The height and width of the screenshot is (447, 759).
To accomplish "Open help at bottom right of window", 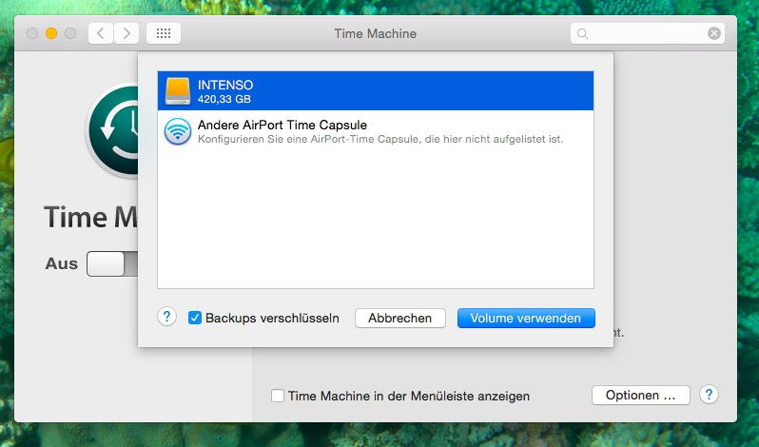I will pyautogui.click(x=709, y=395).
